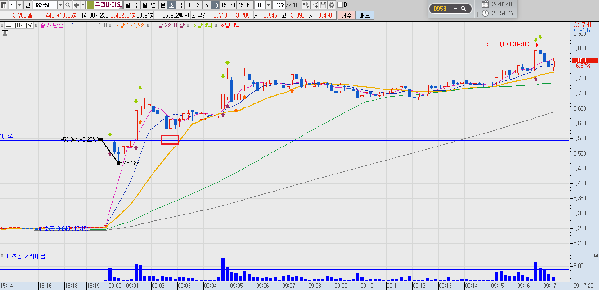Viewport: 599px width, 290px height.
Task: Open chart settings gear icon
Action: click(x=332, y=5)
